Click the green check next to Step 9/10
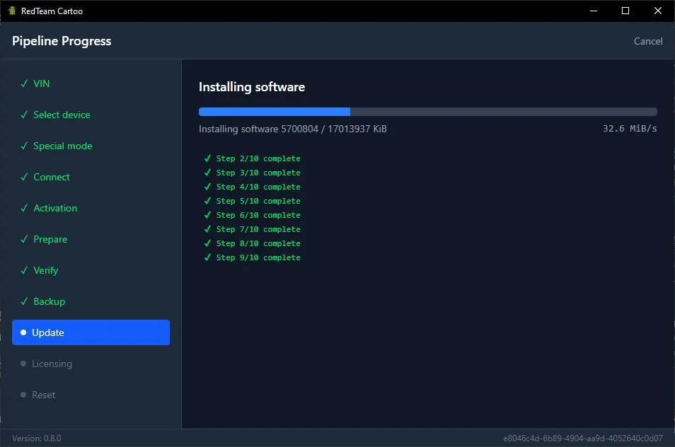 [x=207, y=257]
